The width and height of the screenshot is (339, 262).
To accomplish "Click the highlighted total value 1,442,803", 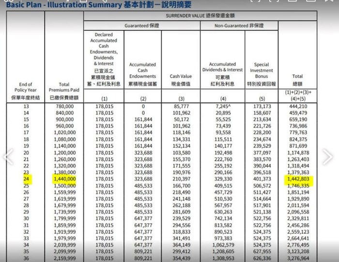I will click(298, 179).
